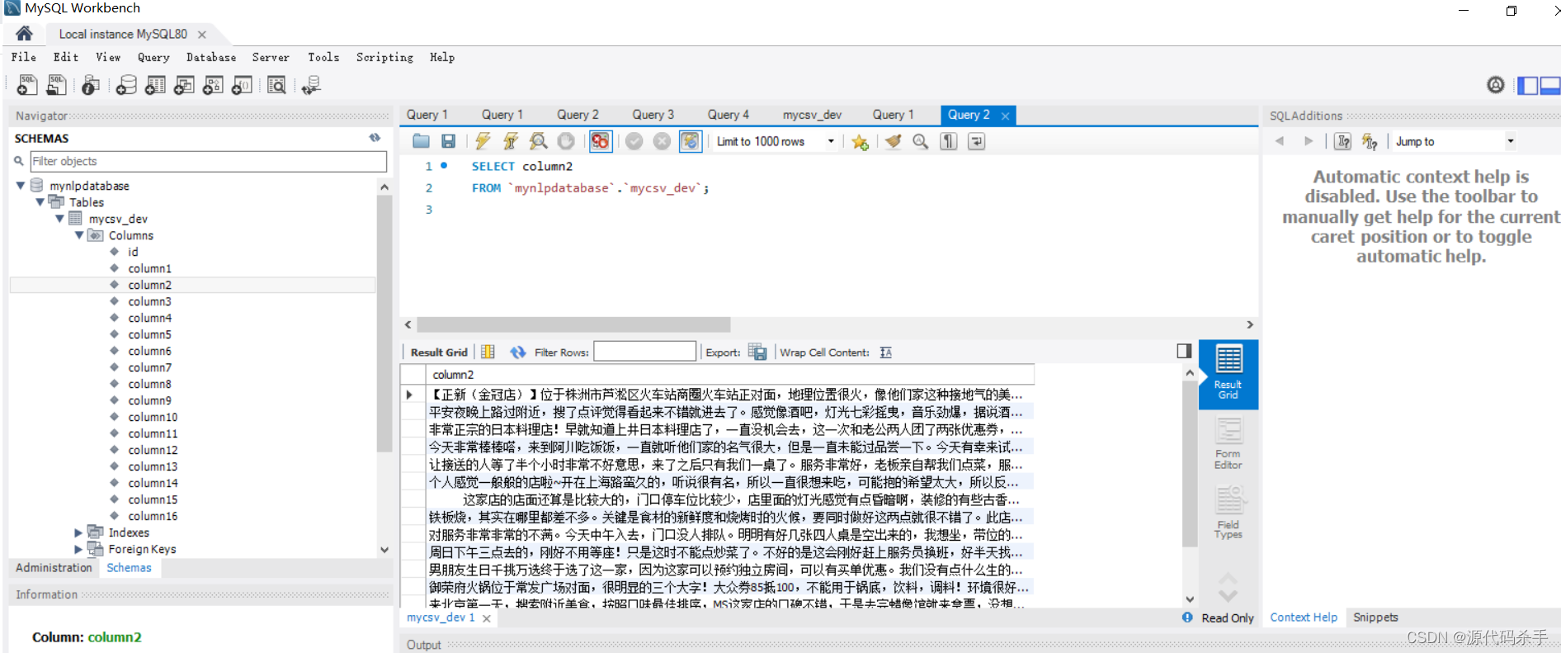Create new function icon
Image resolution: width=1561 pixels, height=653 pixels.
[242, 85]
